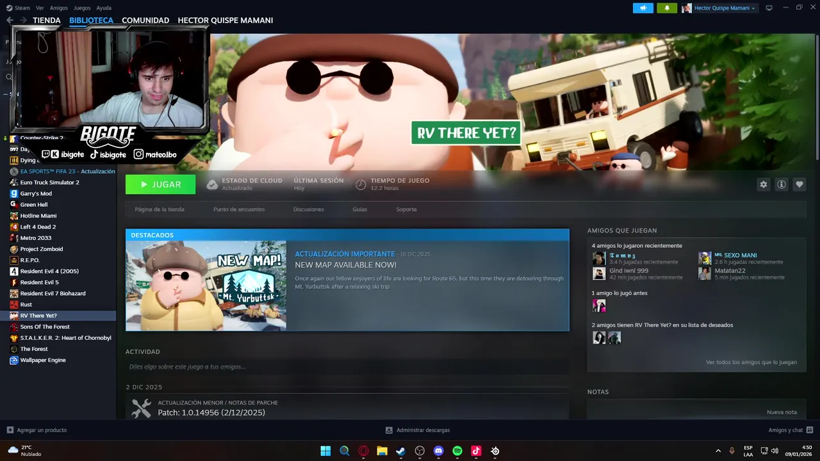Screen dimensions: 820x461
Task: Open Guías link
Action: click(x=360, y=209)
